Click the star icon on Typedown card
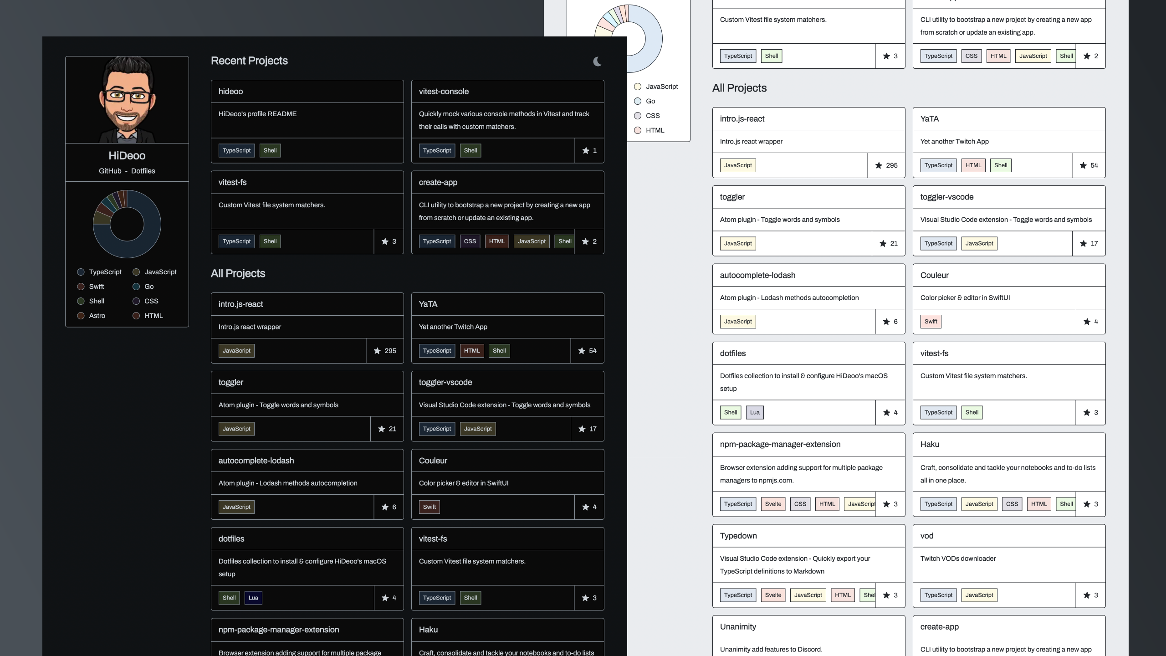This screenshot has height=656, width=1166. [x=886, y=595]
